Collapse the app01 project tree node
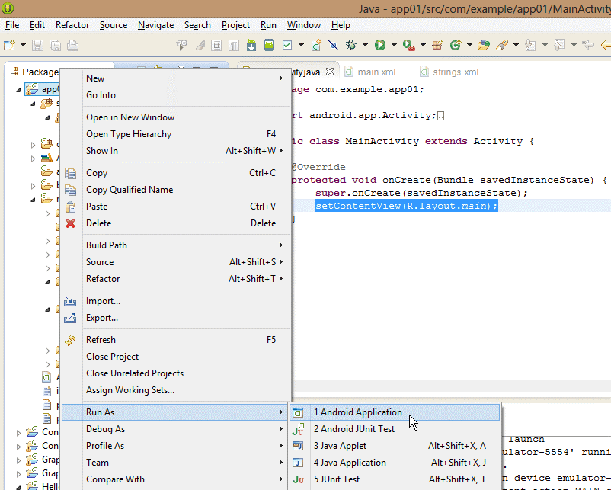This screenshot has height=490, width=611. point(19,89)
